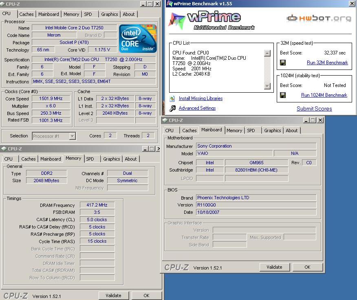
Task: Click OK in the CPU-Z Memory window
Action: pos(146,296)
